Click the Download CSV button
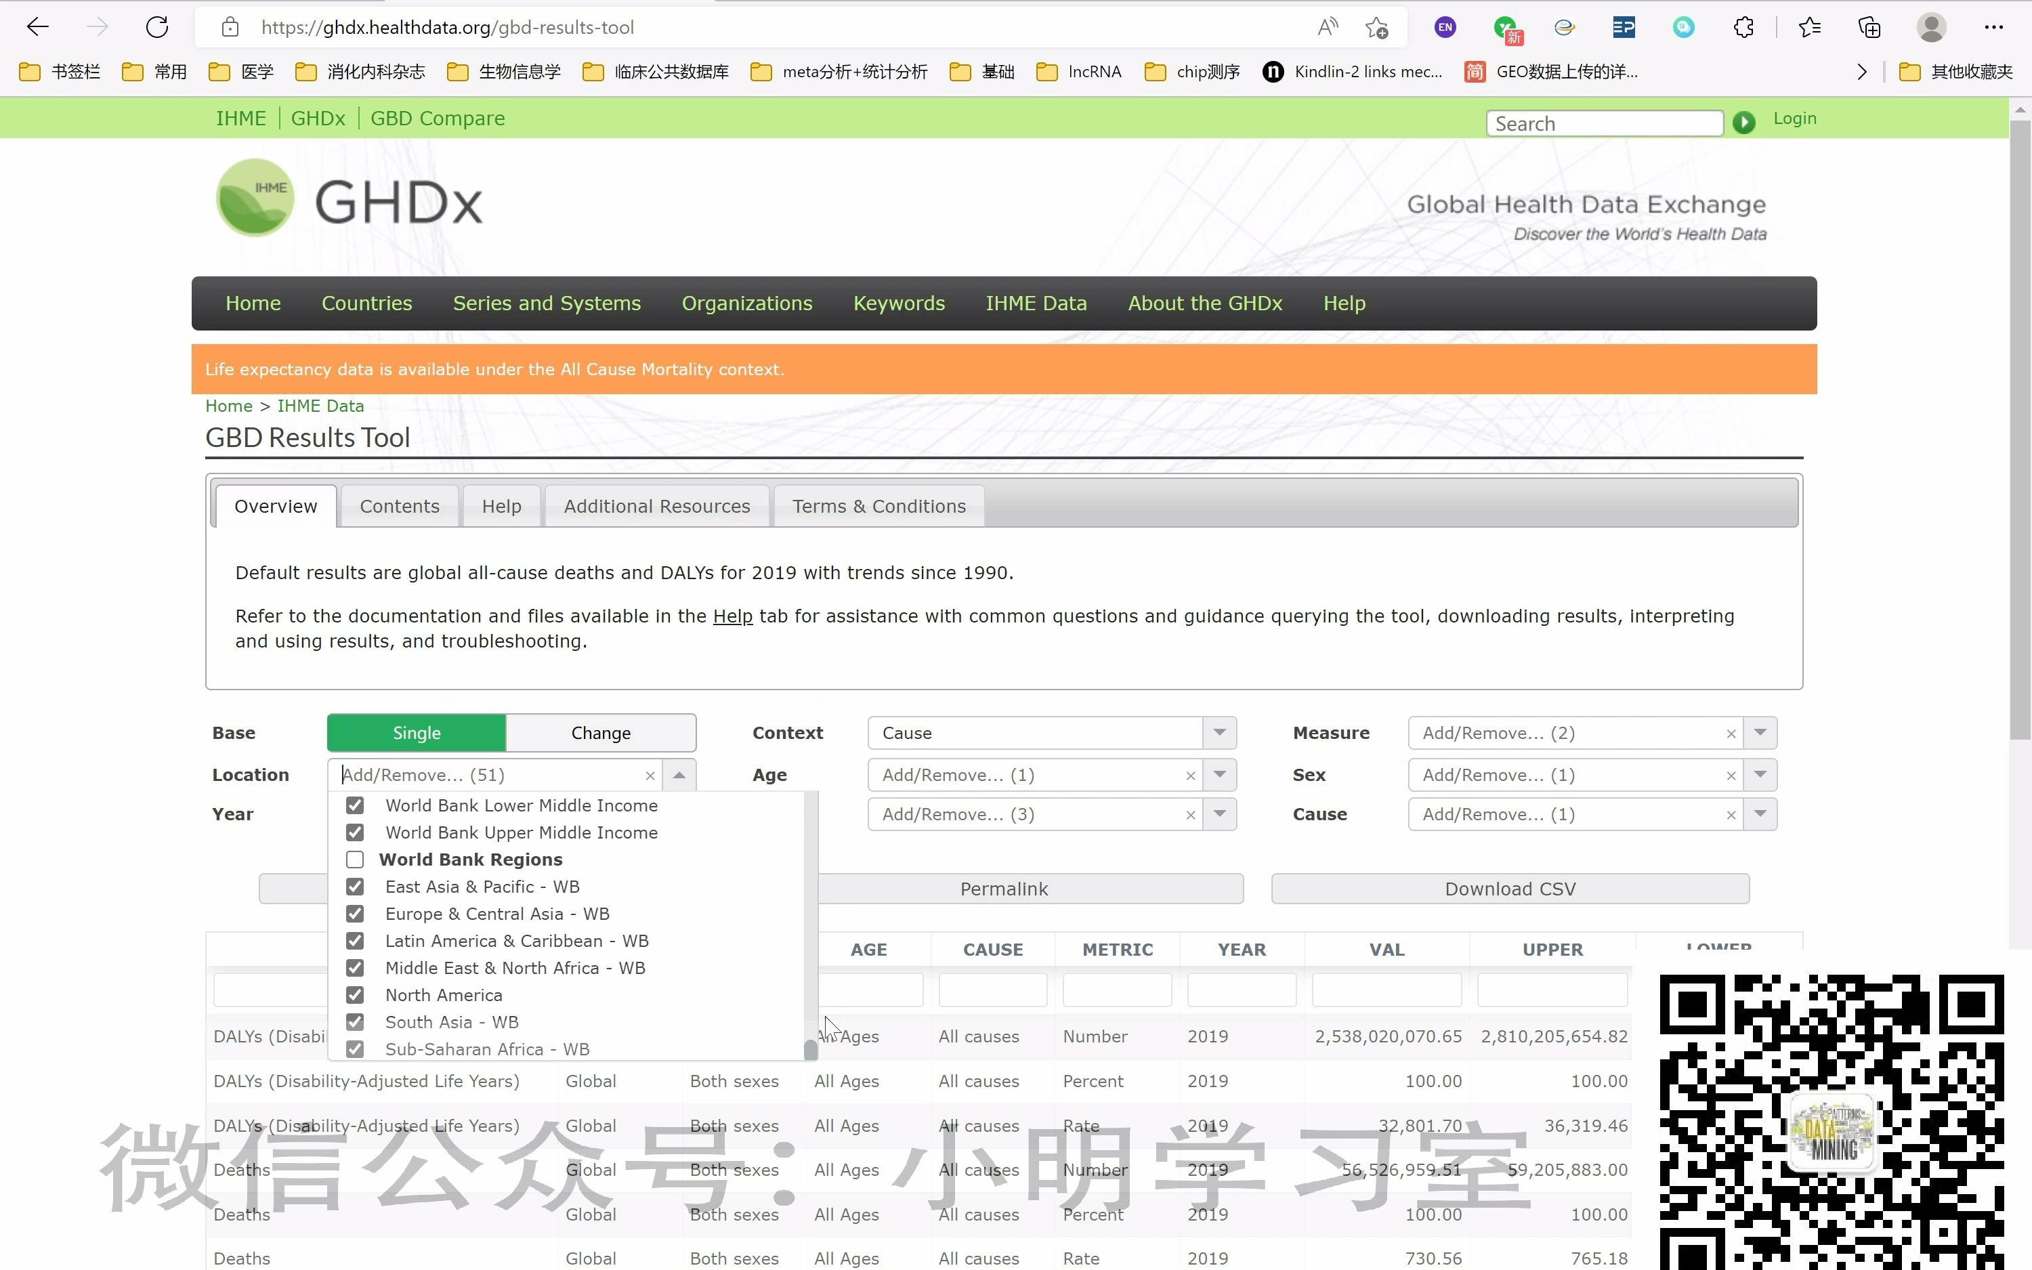The height and width of the screenshot is (1270, 2032). click(x=1510, y=889)
